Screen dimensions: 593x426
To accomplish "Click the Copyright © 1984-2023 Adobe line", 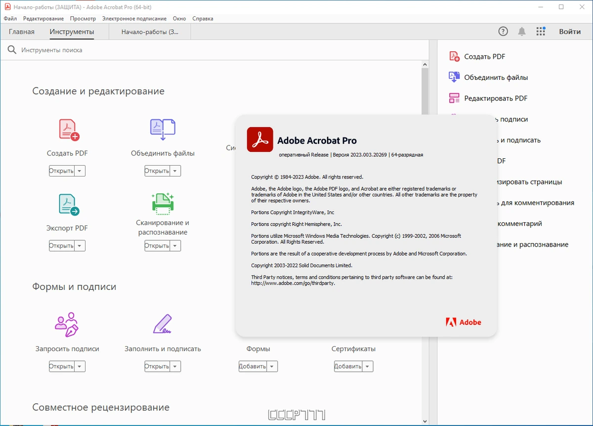I will click(307, 177).
